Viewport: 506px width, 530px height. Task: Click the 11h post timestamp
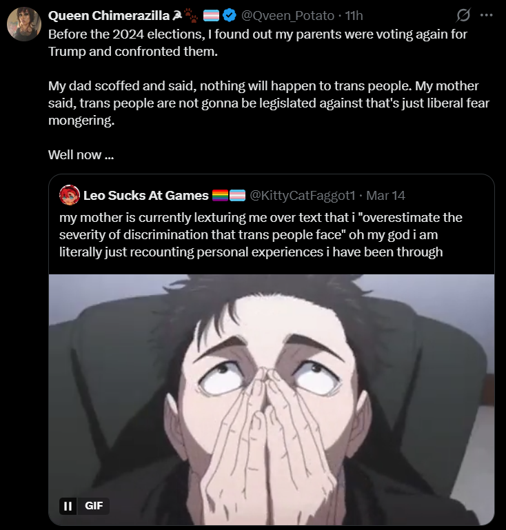[x=354, y=16]
